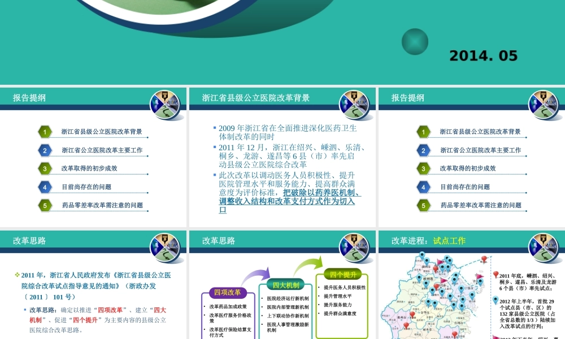The height and width of the screenshot is (339, 565).
Task: Click the hexagon numbered 3 beside 改革取得的初步成效
Action: click(x=45, y=168)
